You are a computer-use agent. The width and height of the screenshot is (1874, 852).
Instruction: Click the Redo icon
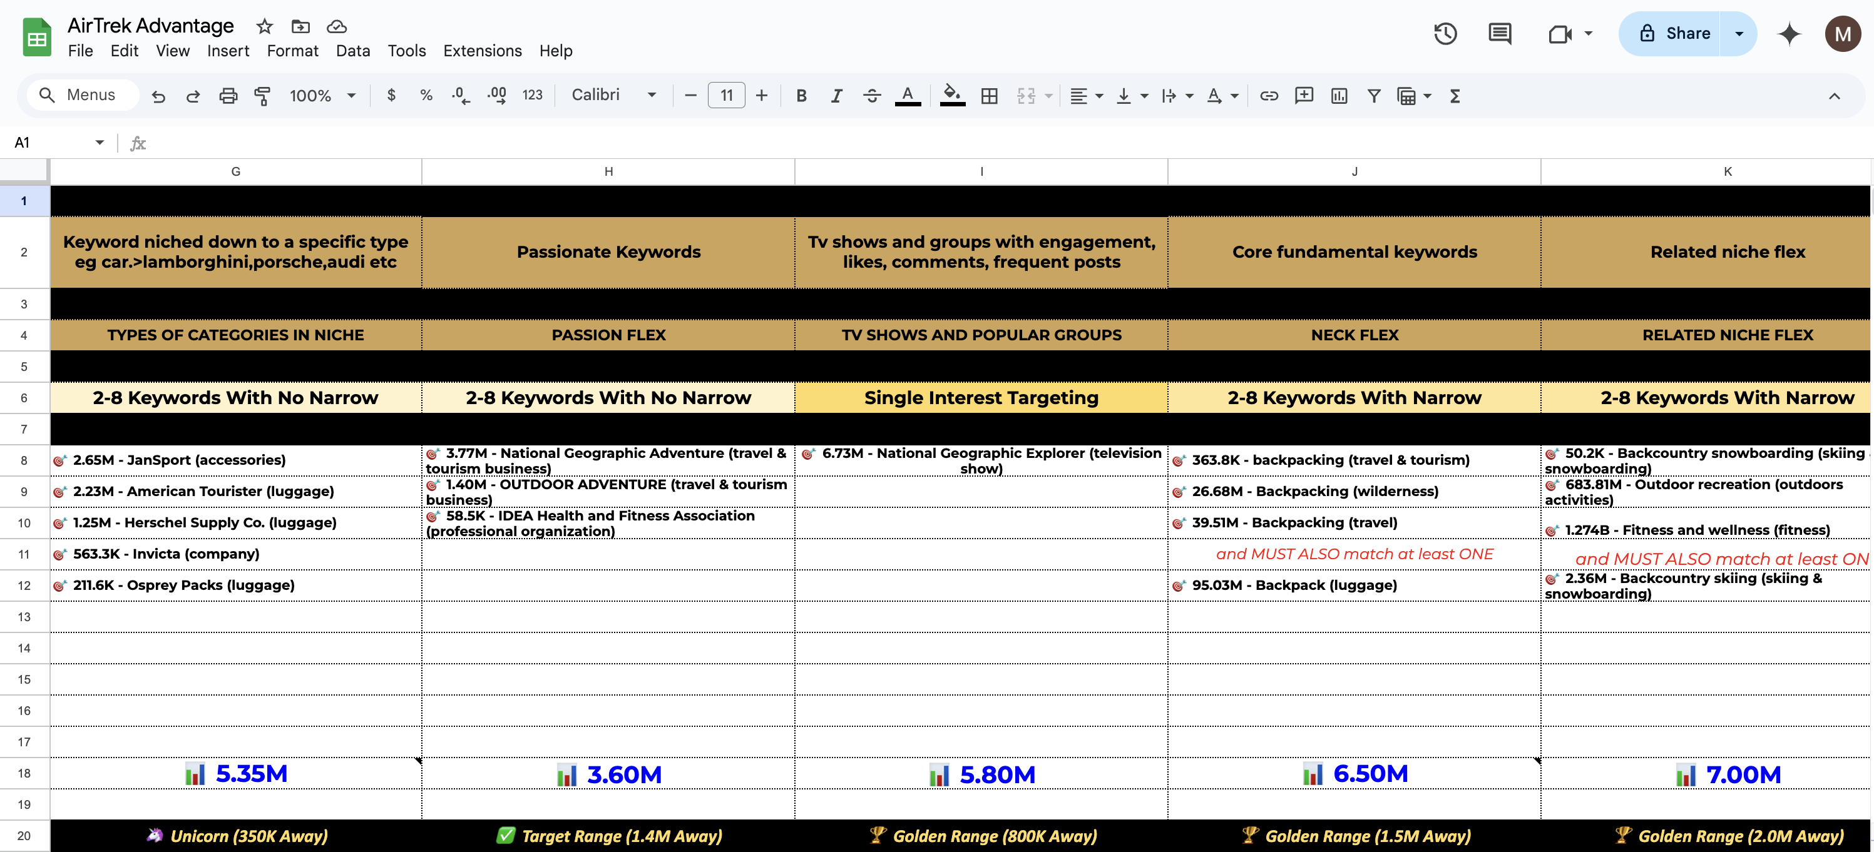click(193, 95)
